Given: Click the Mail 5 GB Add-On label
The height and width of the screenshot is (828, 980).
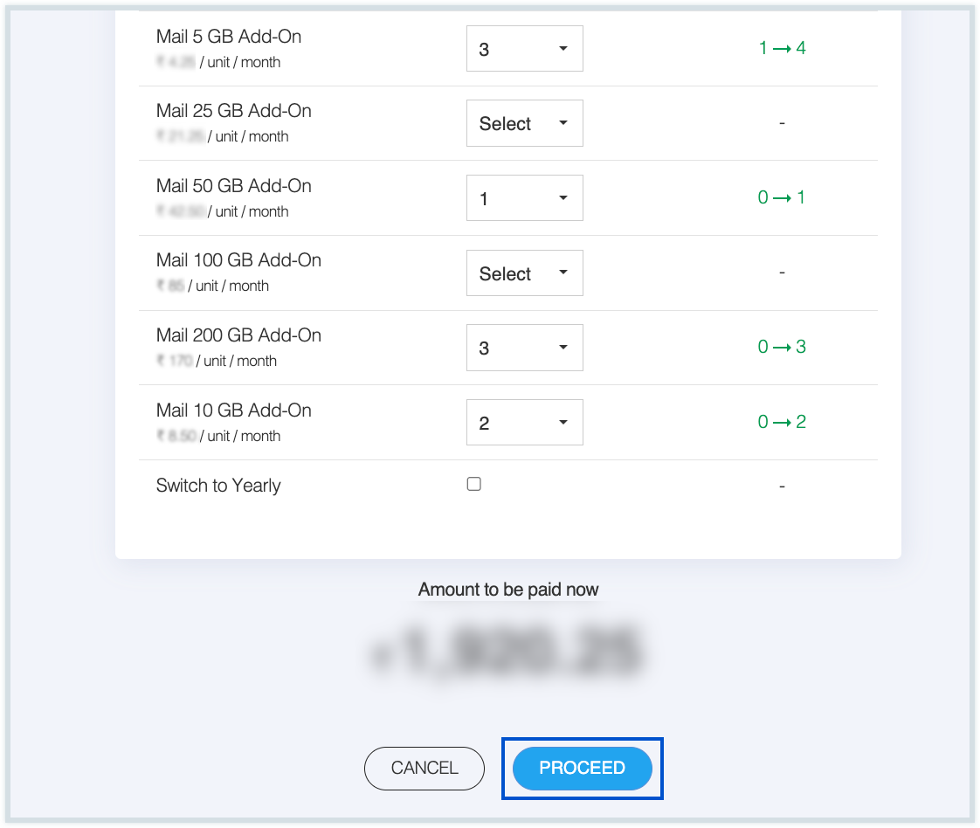Looking at the screenshot, I should click(x=229, y=37).
